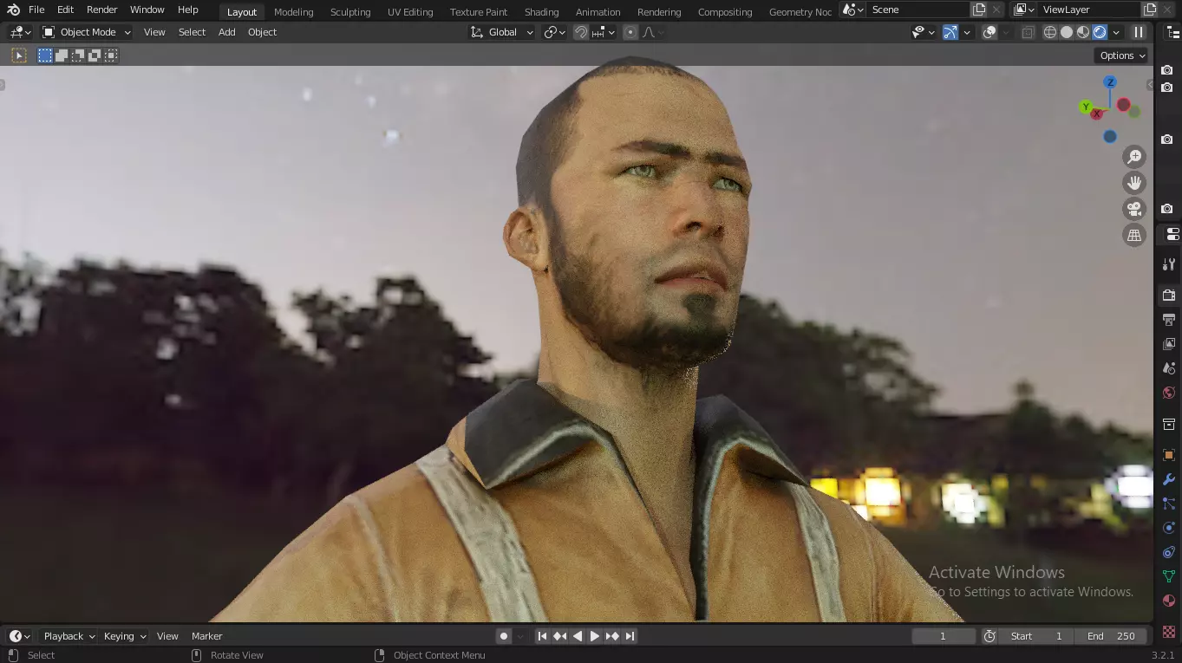Click the Pan view hand icon
Screen dimensions: 1182x663
pos(1134,183)
